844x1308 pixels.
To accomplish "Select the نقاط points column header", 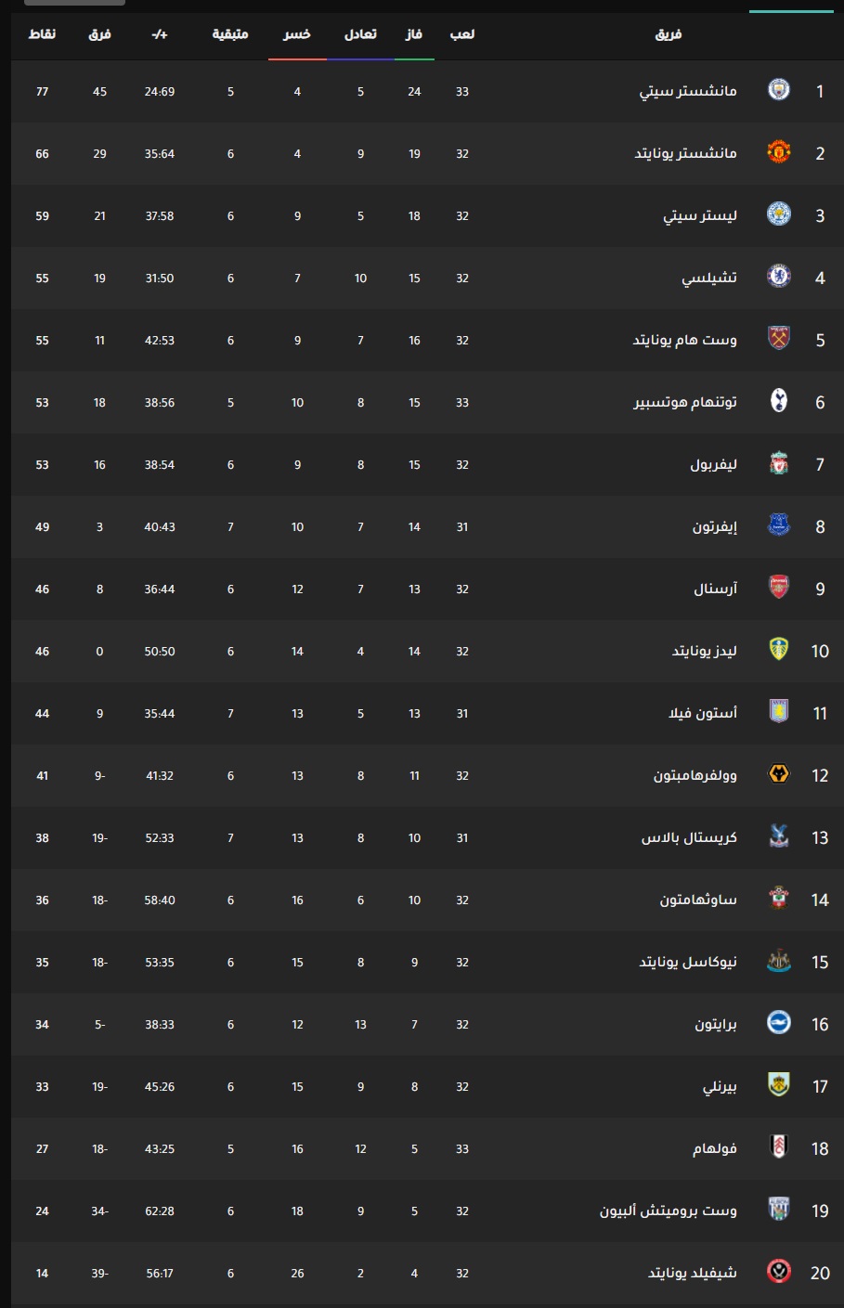I will 42,34.
